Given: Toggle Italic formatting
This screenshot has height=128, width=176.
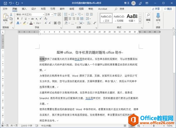Looking at the screenshot, I should pyautogui.click(x=22, y=19).
